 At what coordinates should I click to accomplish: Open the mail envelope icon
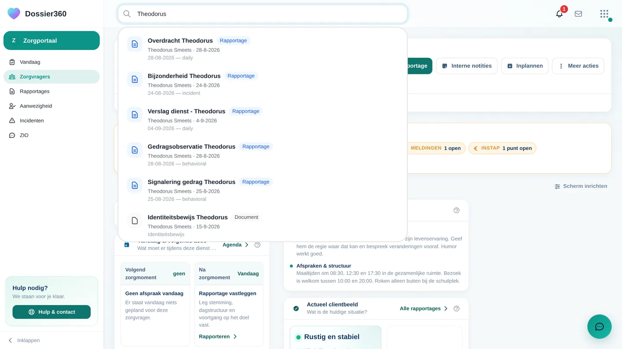click(x=578, y=14)
